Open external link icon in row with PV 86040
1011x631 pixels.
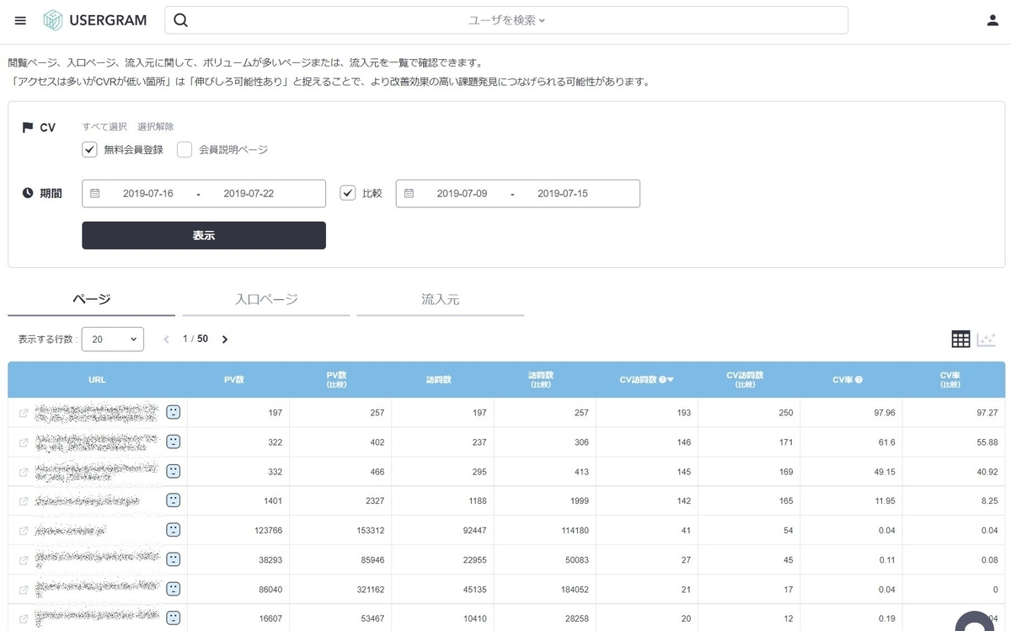[x=24, y=589]
